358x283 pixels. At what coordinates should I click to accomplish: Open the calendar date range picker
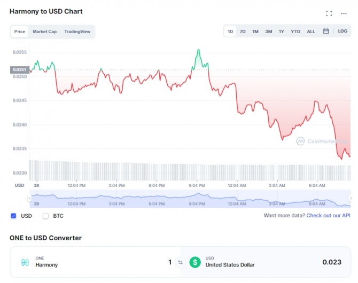coord(326,32)
